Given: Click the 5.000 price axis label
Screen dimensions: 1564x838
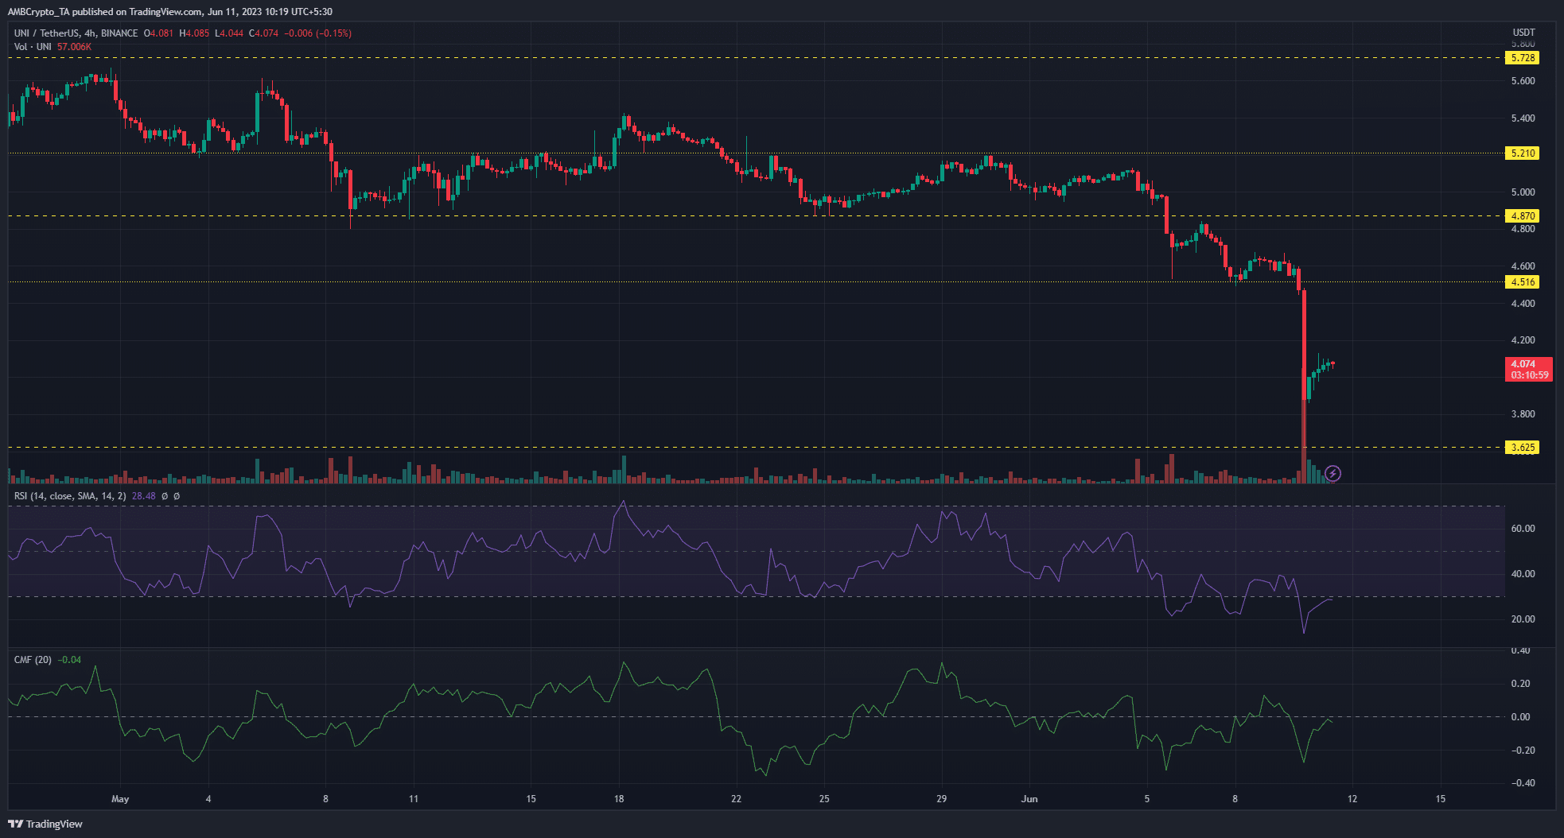Looking at the screenshot, I should point(1523,192).
